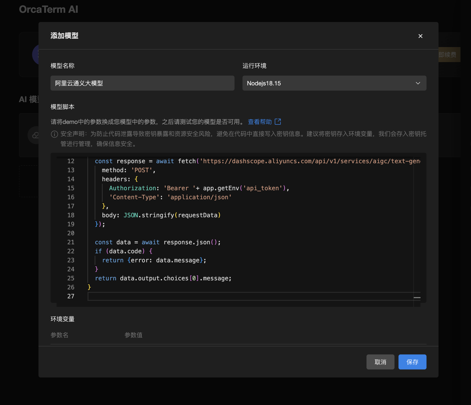Screen dimensions: 471x405
Task: Expand the runtime dropdown chevron arrow
Action: point(418,83)
